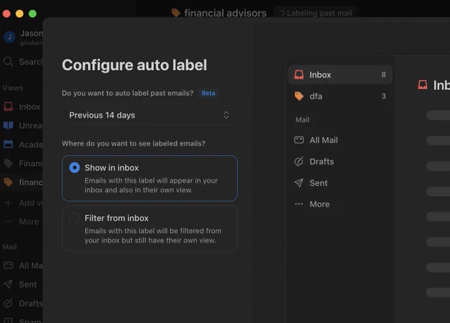This screenshot has height=323, width=450.
Task: Open the Jason account avatar
Action: pos(9,37)
